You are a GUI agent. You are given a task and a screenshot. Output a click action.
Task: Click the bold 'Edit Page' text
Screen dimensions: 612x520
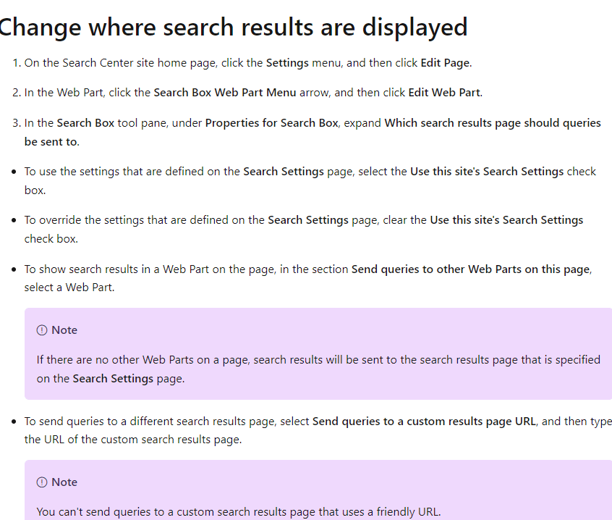point(446,63)
